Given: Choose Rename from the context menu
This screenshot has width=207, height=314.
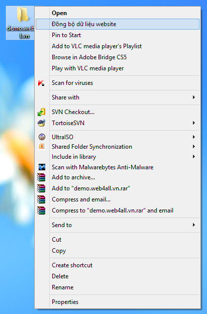Looking at the screenshot, I should 118,287.
